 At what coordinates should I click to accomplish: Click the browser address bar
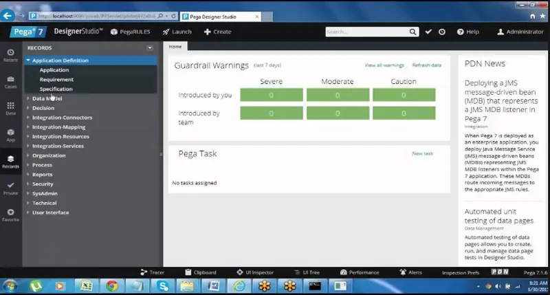[x=96, y=16]
